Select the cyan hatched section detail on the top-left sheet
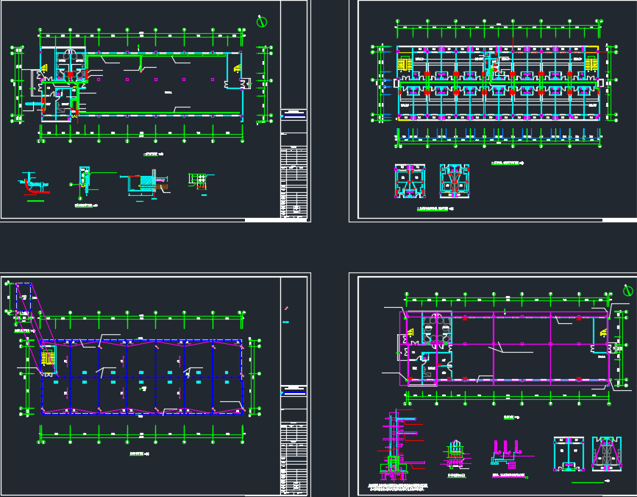 [145, 185]
